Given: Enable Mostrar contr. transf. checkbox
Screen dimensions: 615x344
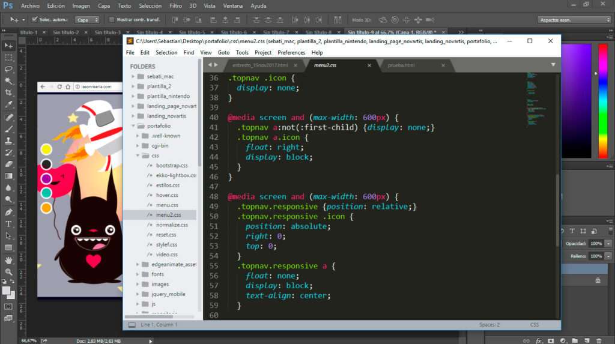Looking at the screenshot, I should tap(110, 19).
